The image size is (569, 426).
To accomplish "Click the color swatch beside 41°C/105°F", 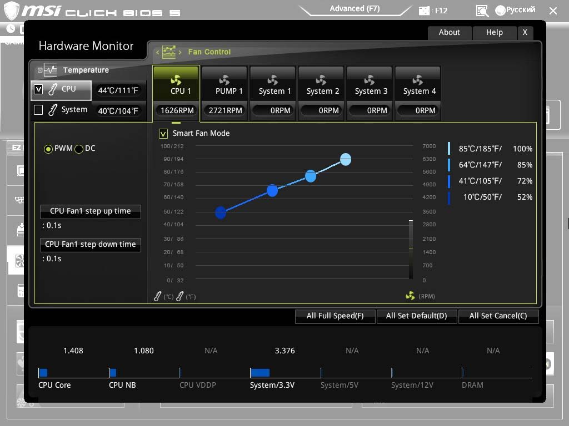I will pyautogui.click(x=449, y=181).
